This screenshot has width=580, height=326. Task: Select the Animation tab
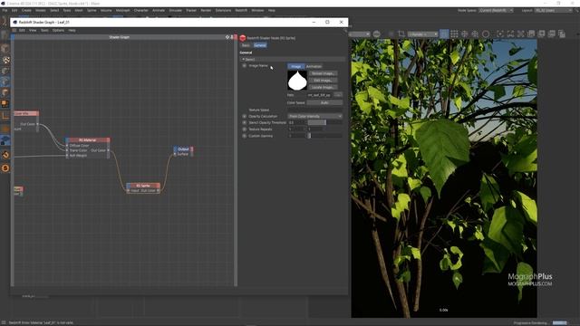pyautogui.click(x=314, y=66)
